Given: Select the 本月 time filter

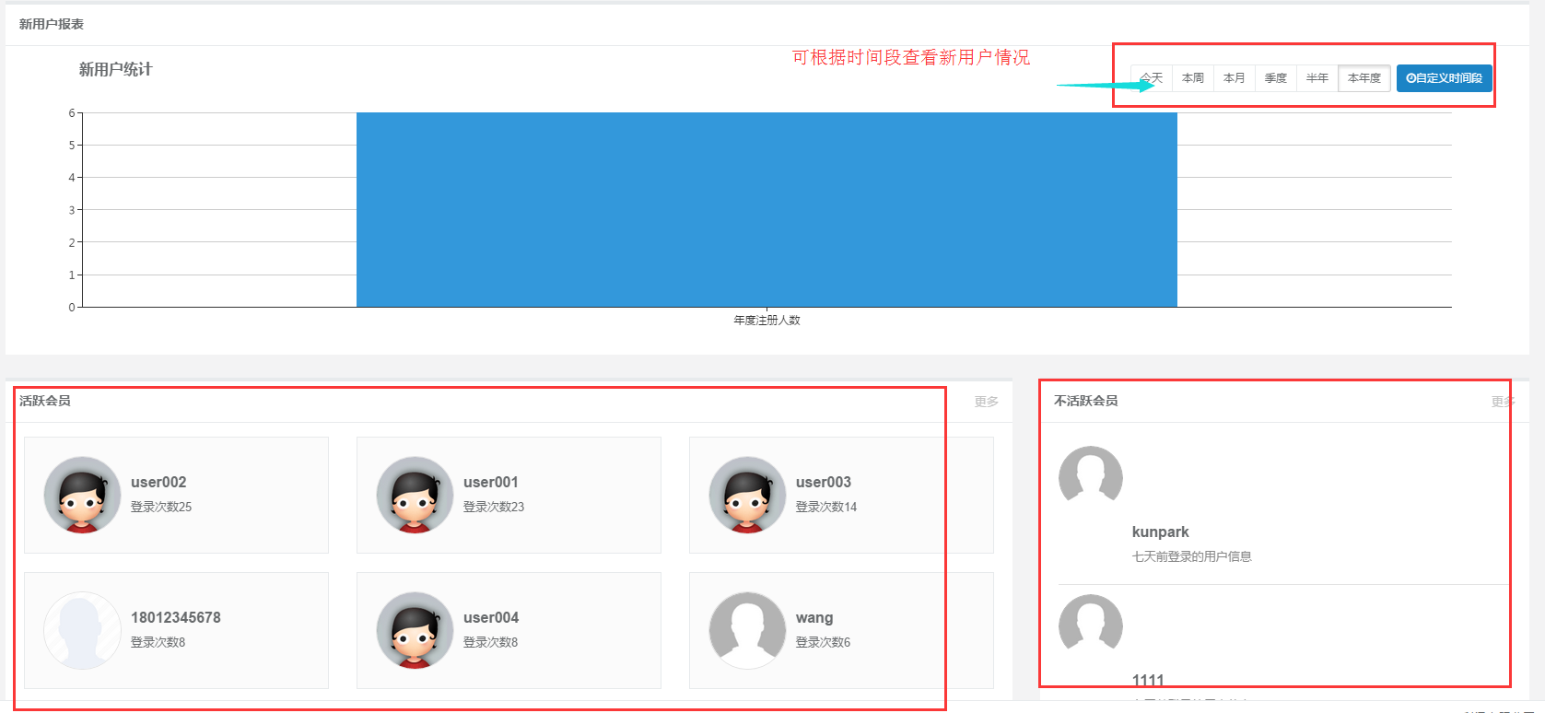Looking at the screenshot, I should coord(1235,78).
